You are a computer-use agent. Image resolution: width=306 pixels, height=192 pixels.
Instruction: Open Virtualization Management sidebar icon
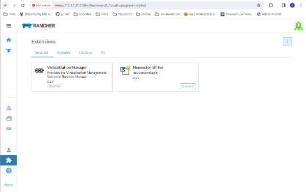[x=9, y=129]
